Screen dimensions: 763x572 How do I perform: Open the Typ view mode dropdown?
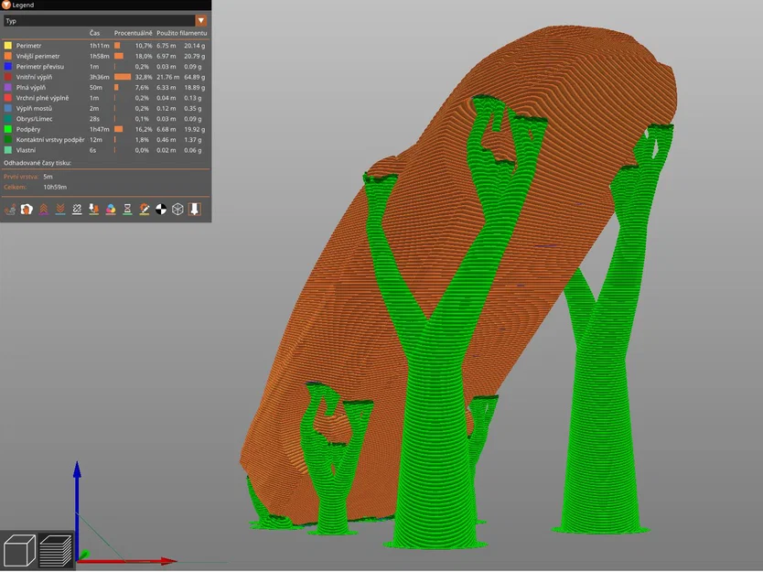(203, 20)
